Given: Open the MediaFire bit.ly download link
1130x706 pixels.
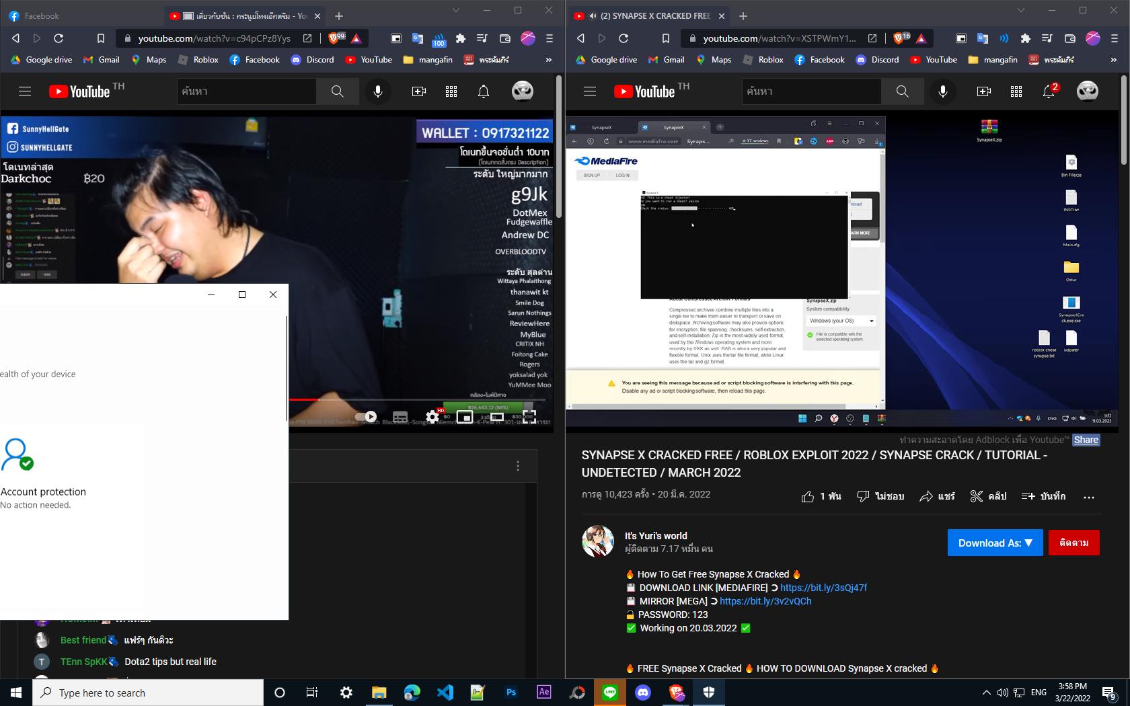Looking at the screenshot, I should [x=823, y=588].
